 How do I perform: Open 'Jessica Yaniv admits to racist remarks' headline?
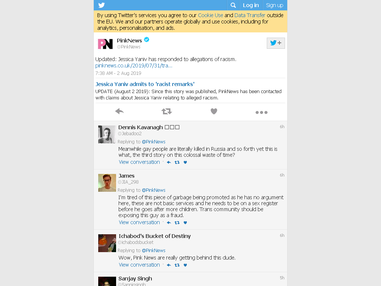click(x=145, y=84)
